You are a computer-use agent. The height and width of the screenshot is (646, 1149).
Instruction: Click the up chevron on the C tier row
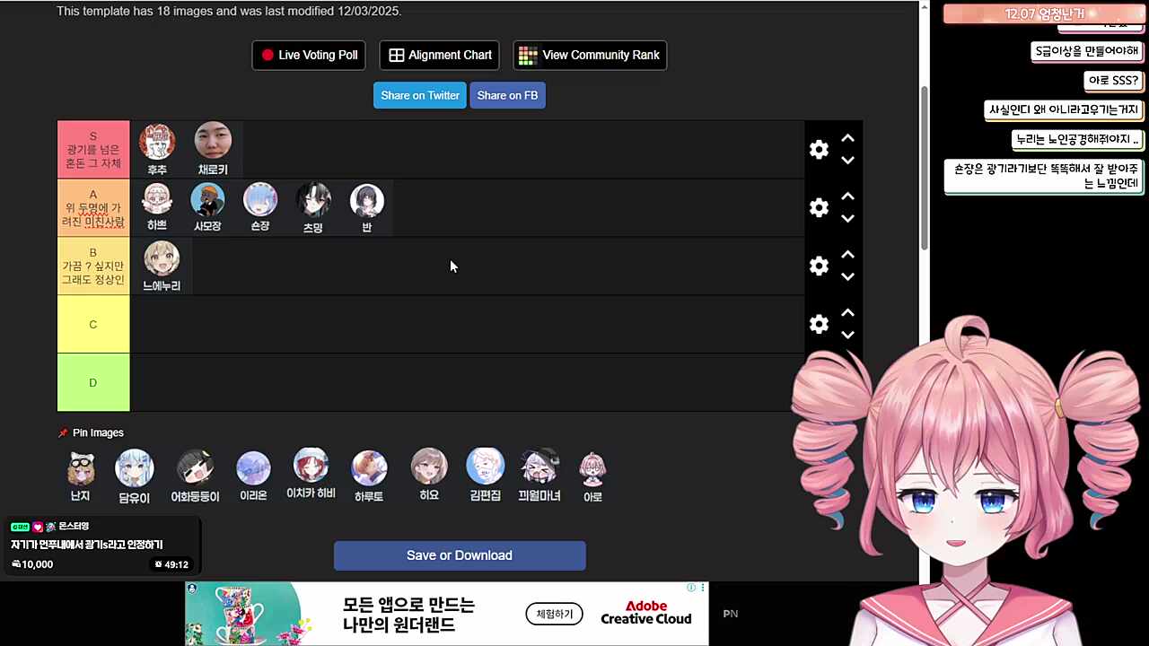[847, 312]
